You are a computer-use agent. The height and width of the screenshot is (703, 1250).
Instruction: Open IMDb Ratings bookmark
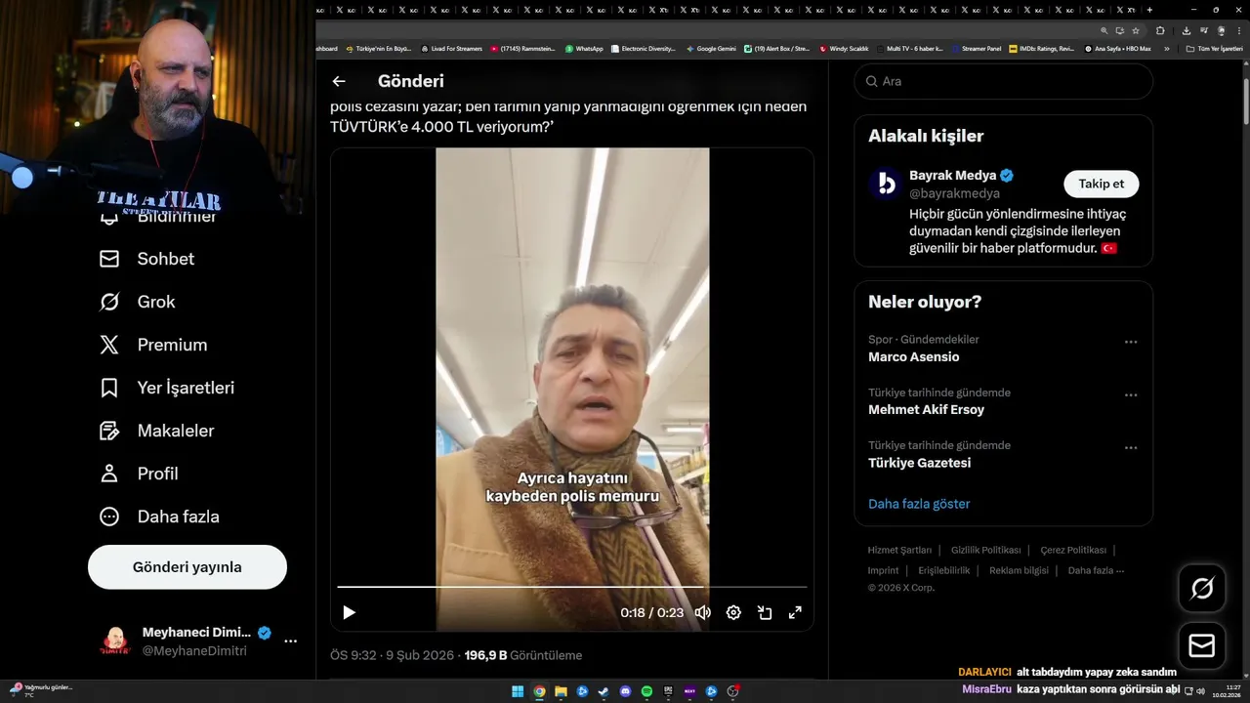(1041, 48)
